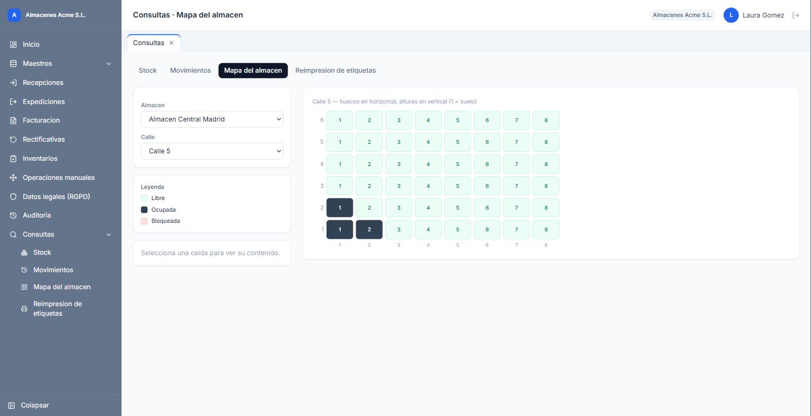Image resolution: width=811 pixels, height=416 pixels.
Task: Select occupied cell 1 at height 2
Action: (340, 208)
